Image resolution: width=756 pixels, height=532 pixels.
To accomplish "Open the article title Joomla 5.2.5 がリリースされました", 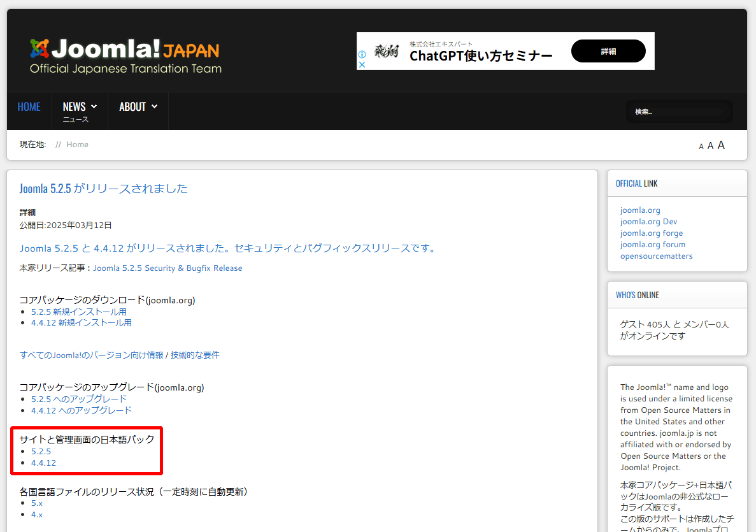I will (103, 189).
